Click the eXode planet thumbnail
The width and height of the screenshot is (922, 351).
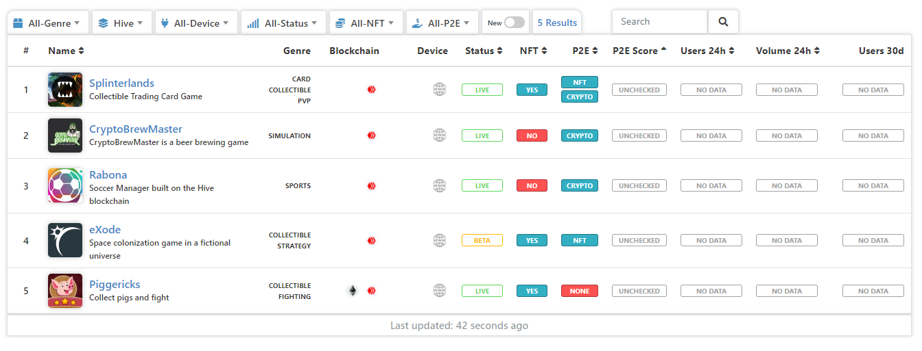[x=65, y=240]
